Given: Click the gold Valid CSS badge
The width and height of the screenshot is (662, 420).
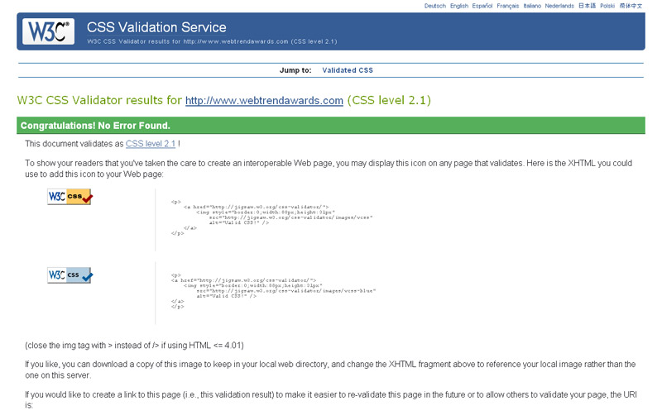Looking at the screenshot, I should (70, 197).
